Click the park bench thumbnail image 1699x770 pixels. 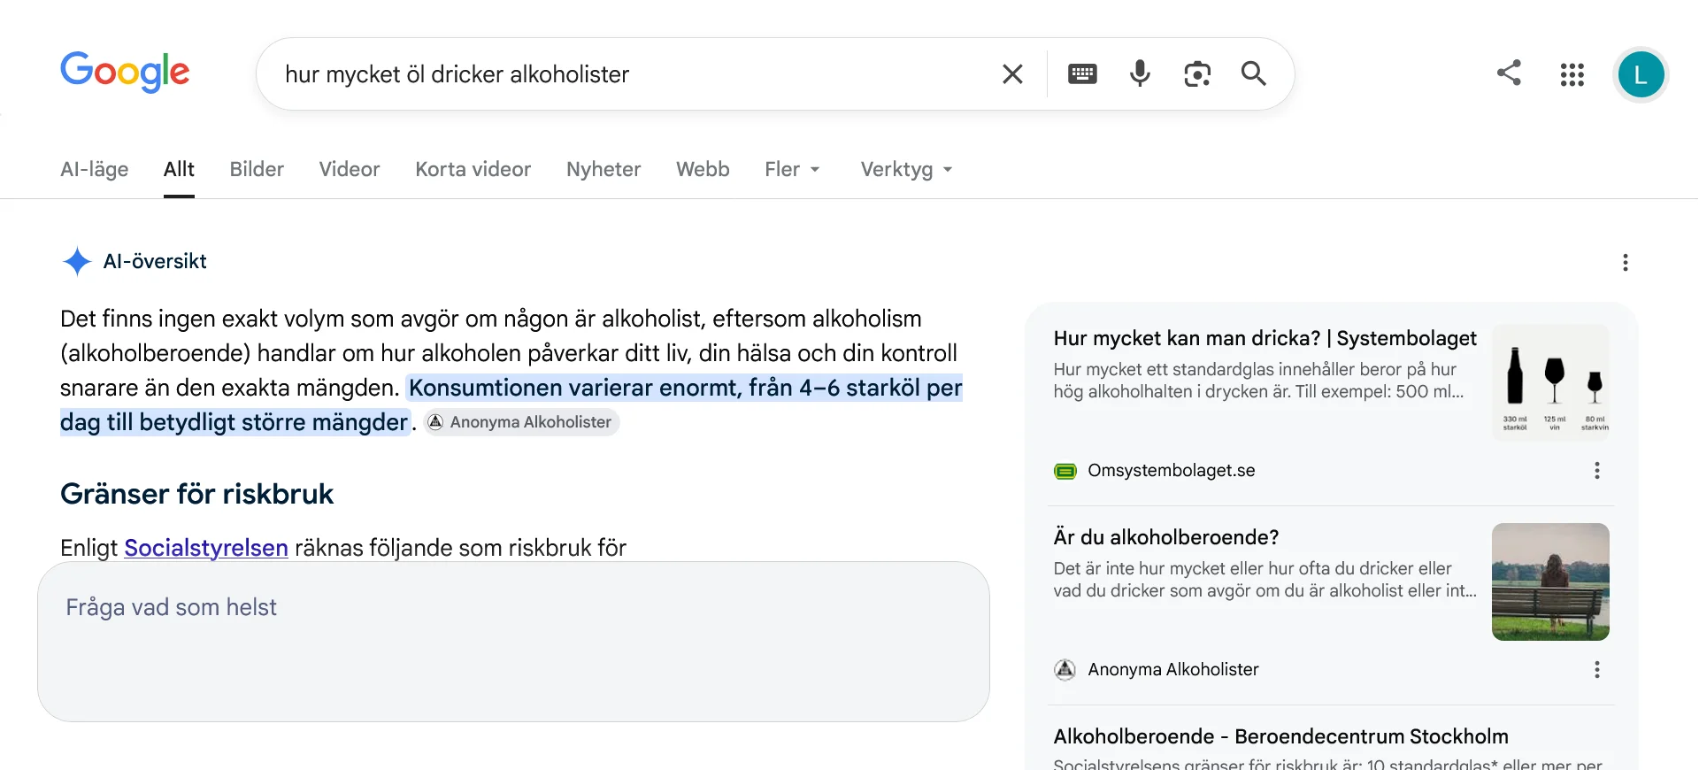click(1550, 581)
